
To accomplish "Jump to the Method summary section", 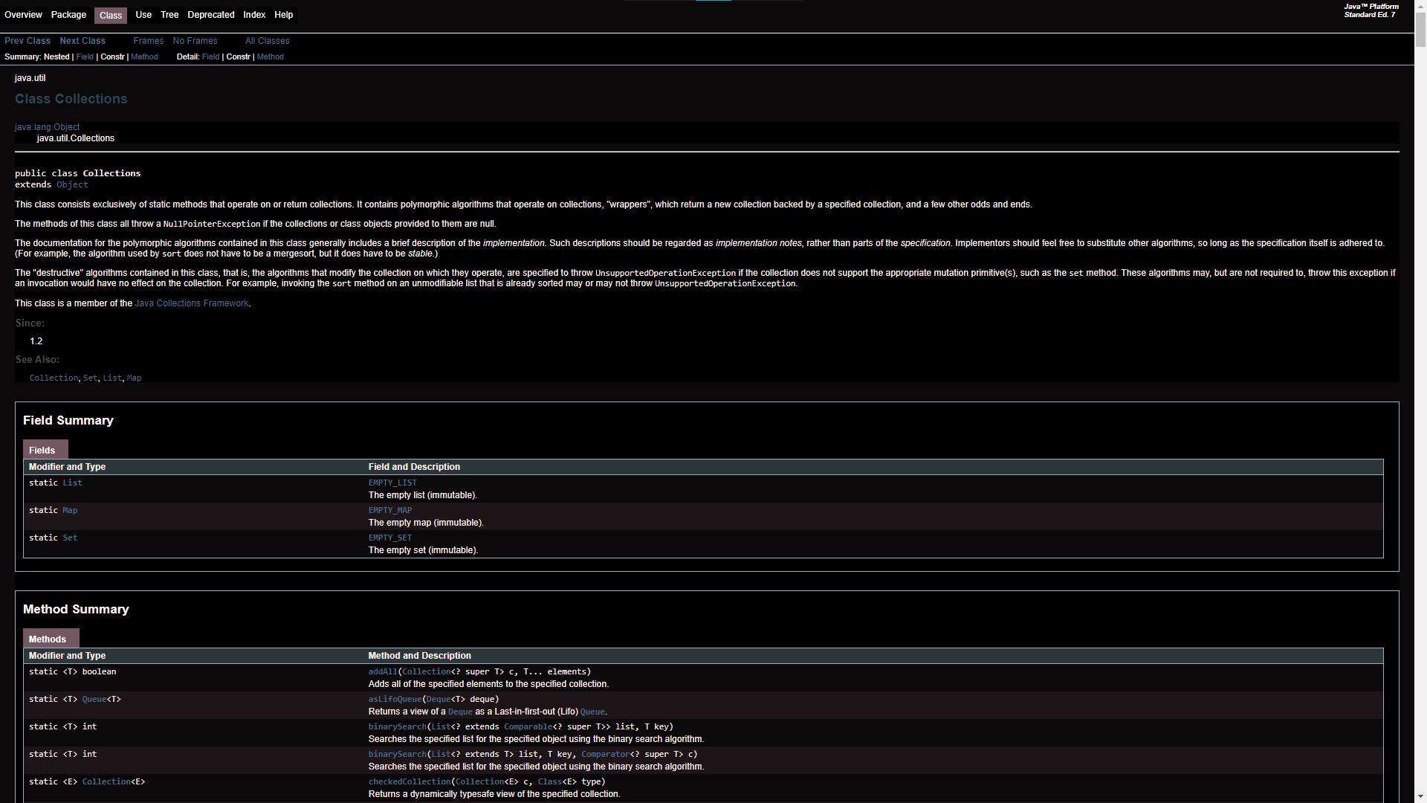I will 144,57.
